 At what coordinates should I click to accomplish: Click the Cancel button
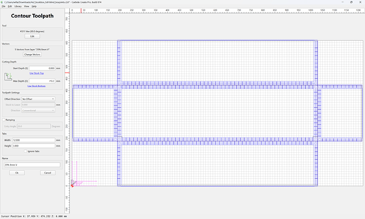[x=48, y=172]
